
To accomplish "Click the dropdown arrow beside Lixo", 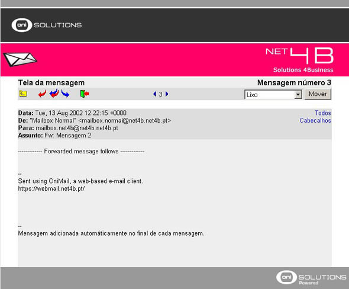I will point(298,95).
